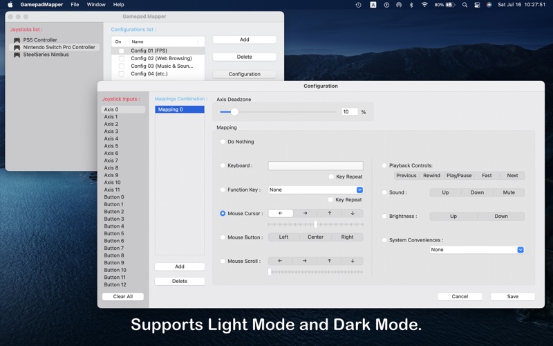Click Save in Configuration dialog
This screenshot has height=346, width=553.
[x=512, y=297]
